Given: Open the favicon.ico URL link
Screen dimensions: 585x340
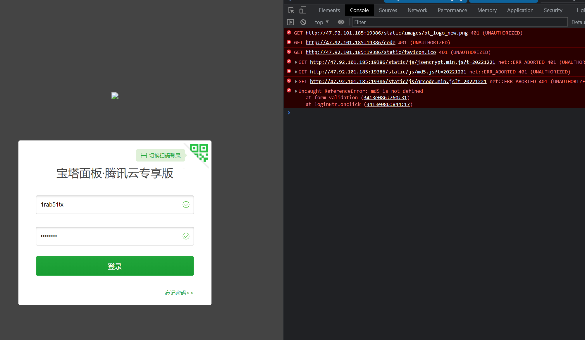Looking at the screenshot, I should [371, 52].
